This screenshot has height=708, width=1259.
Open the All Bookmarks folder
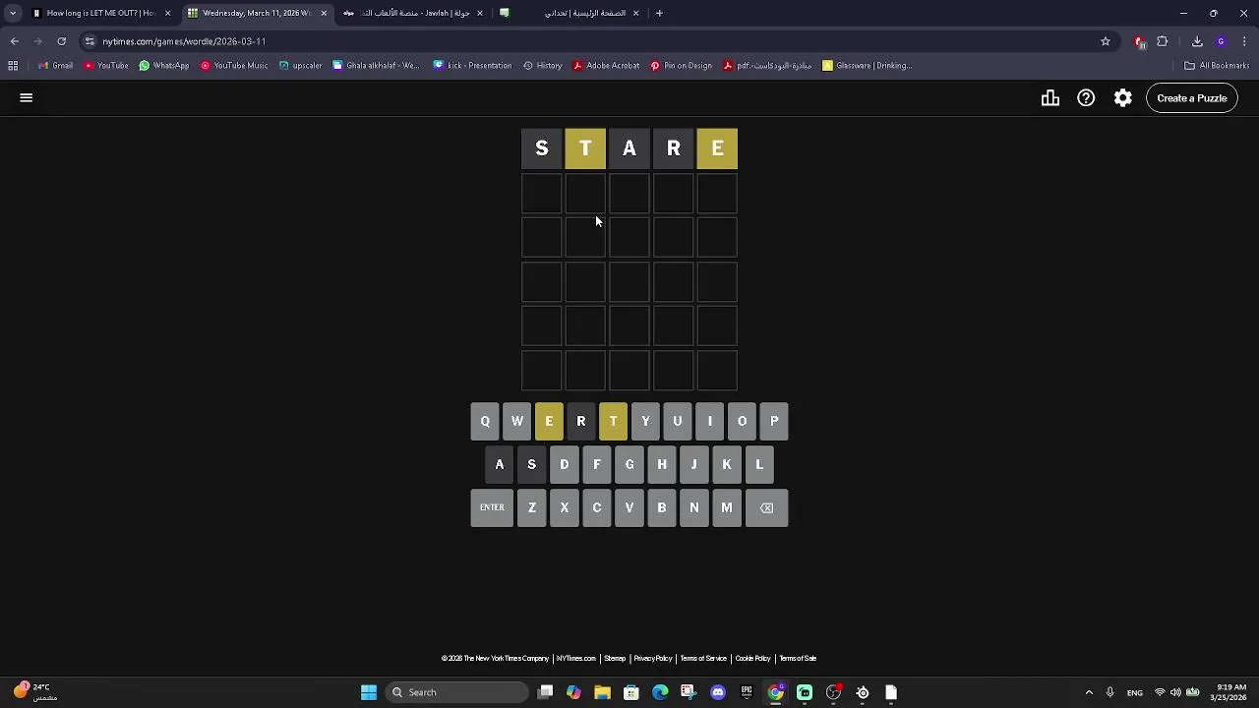[1217, 66]
